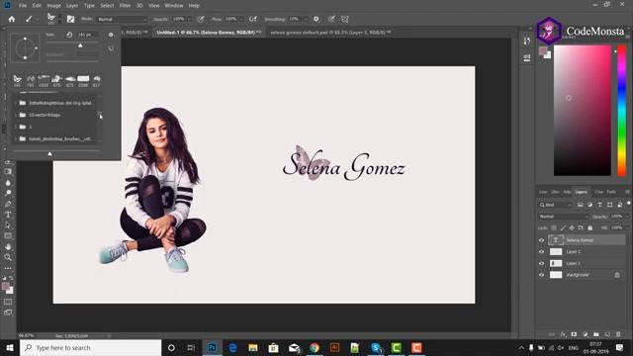Adjust the brush thumbnail size slider
The width and height of the screenshot is (633, 356).
[50, 153]
